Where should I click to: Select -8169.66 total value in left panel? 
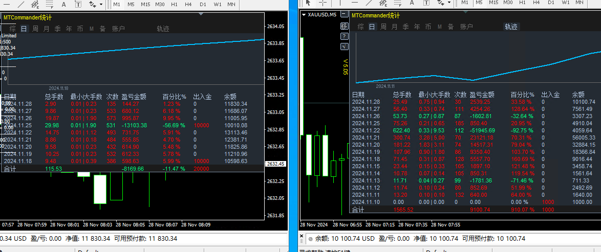coord(133,169)
